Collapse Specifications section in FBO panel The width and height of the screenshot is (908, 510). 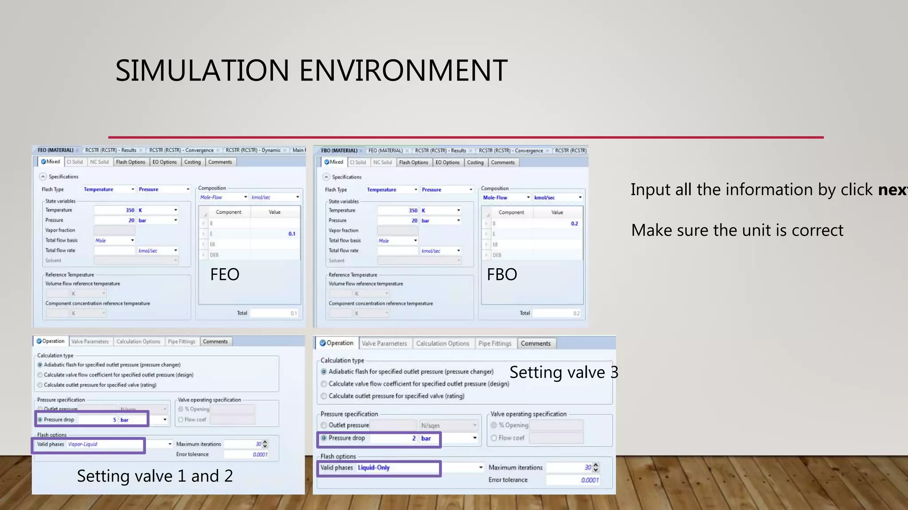pos(326,177)
